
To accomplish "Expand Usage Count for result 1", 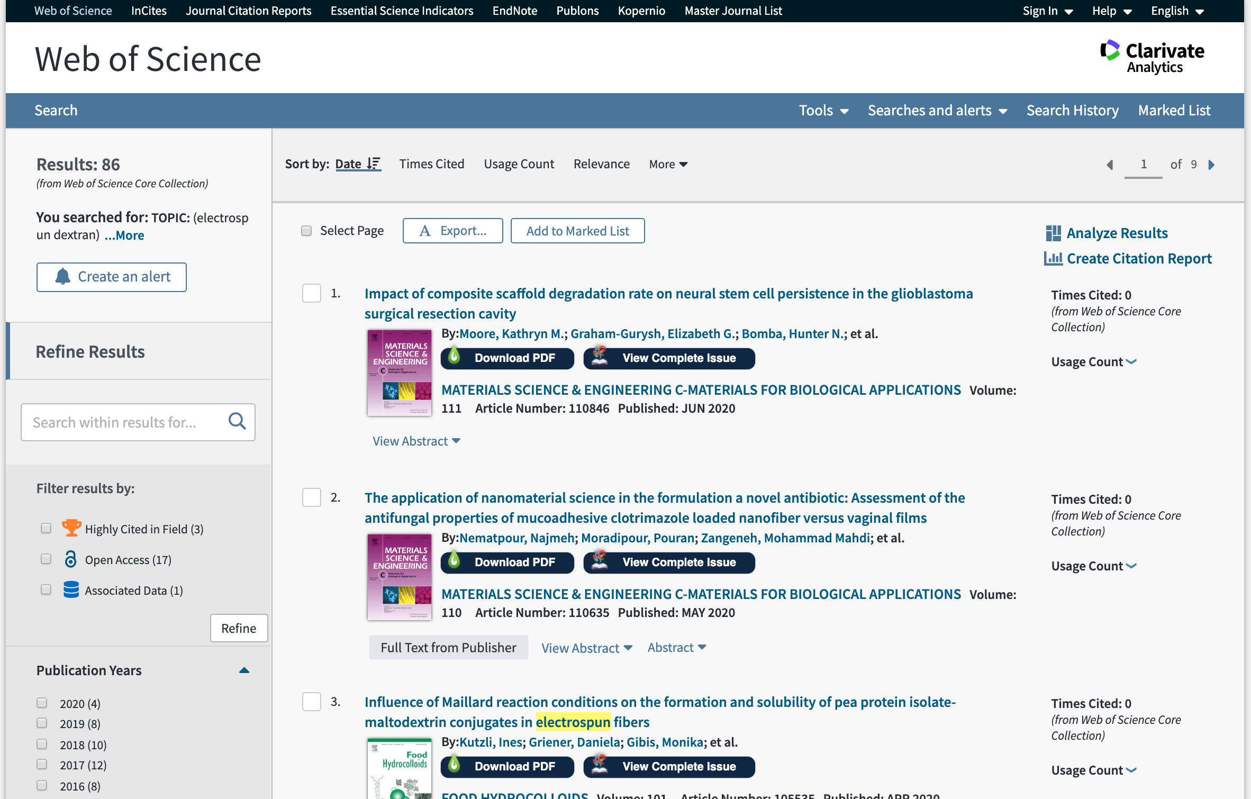I will [1093, 362].
